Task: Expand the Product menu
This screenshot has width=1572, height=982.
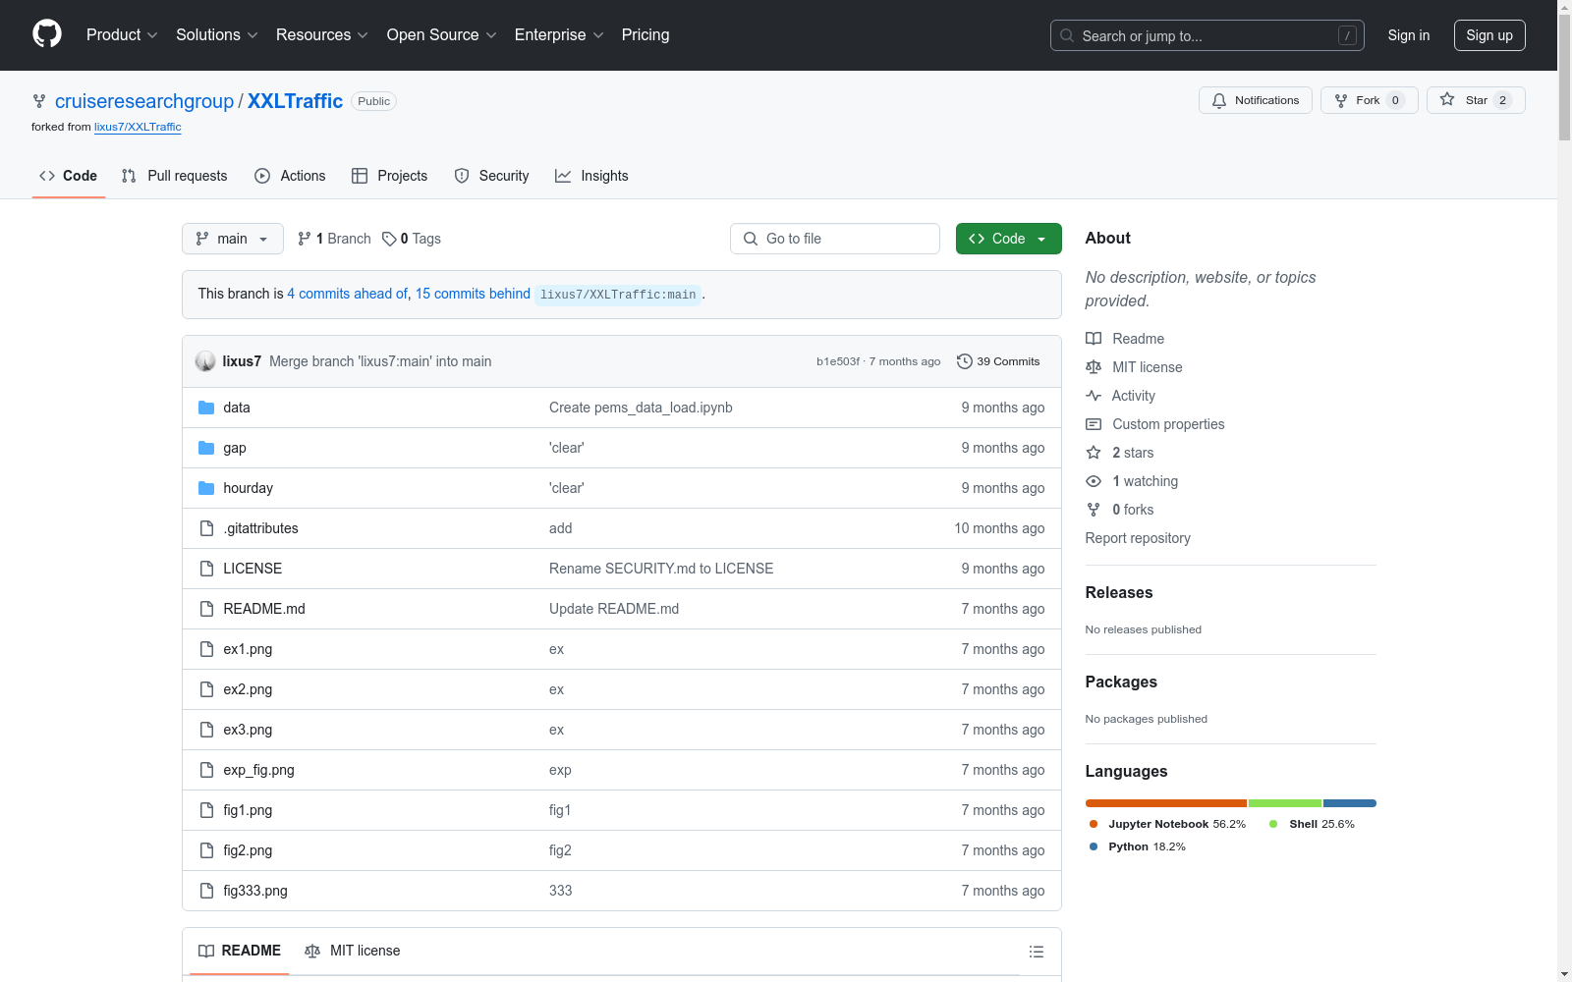Action: click(122, 34)
